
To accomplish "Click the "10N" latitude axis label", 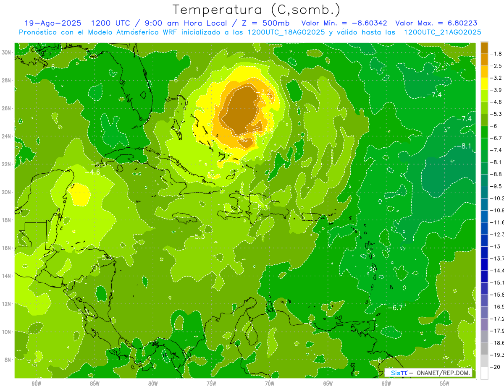I will (x=7, y=332).
